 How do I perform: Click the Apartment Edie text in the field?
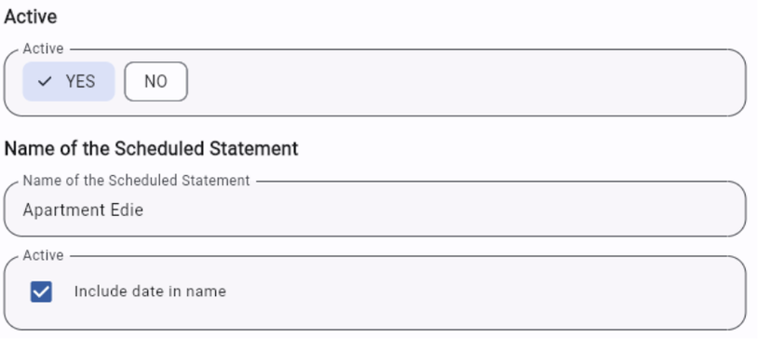(83, 210)
